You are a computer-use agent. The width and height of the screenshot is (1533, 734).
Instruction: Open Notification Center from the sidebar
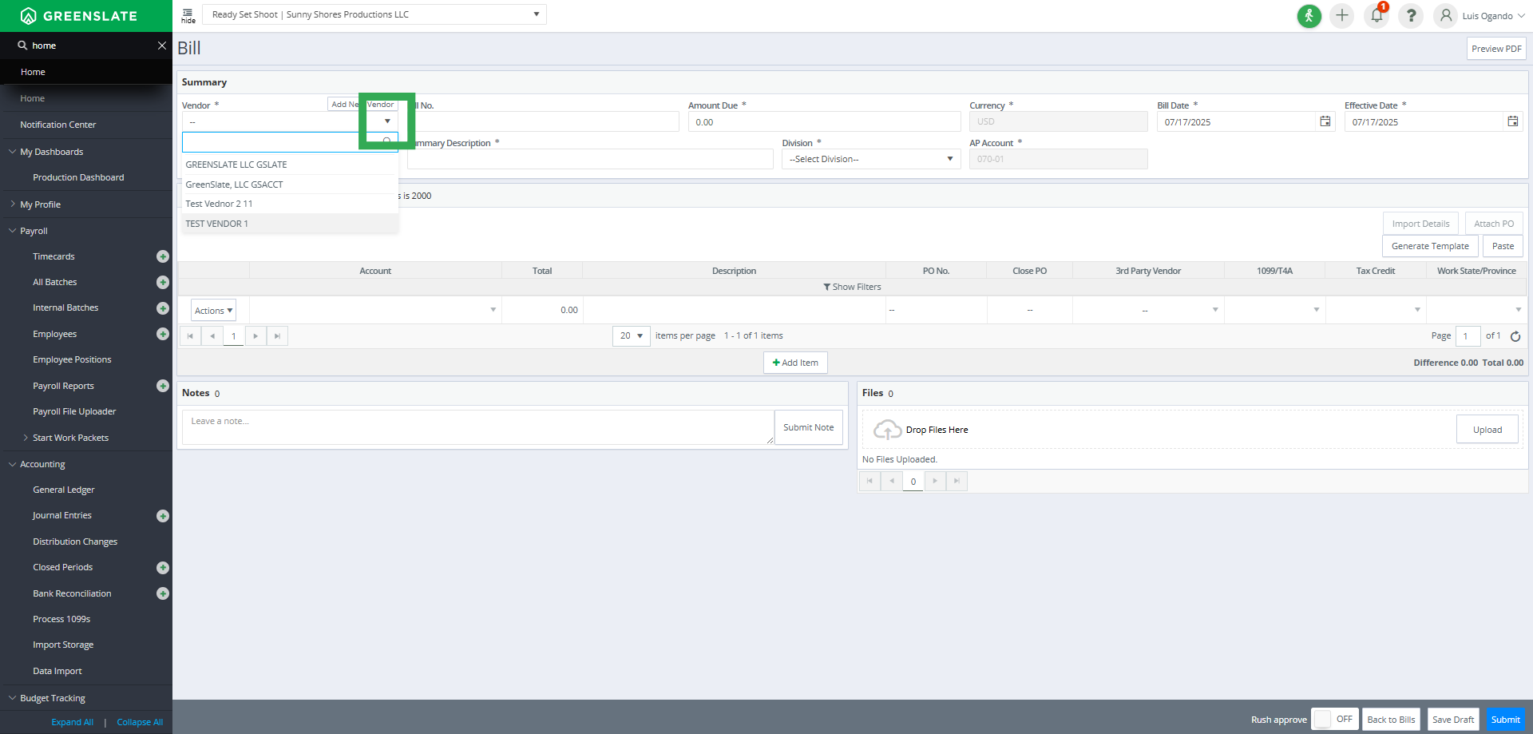(x=57, y=125)
